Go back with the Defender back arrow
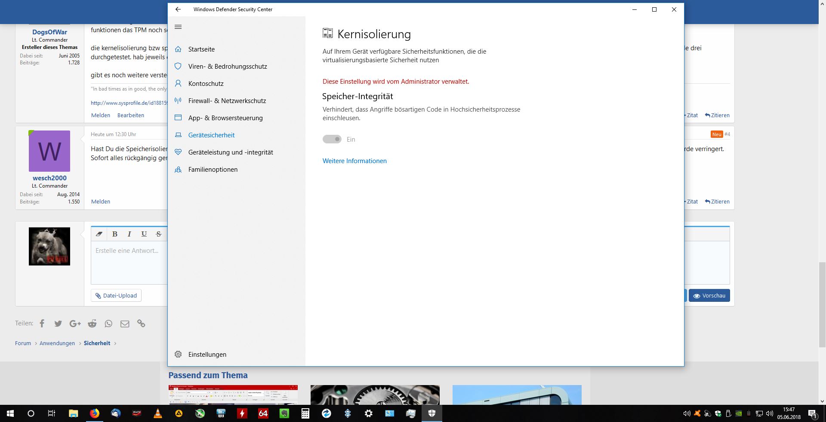The image size is (826, 422). pos(178,9)
